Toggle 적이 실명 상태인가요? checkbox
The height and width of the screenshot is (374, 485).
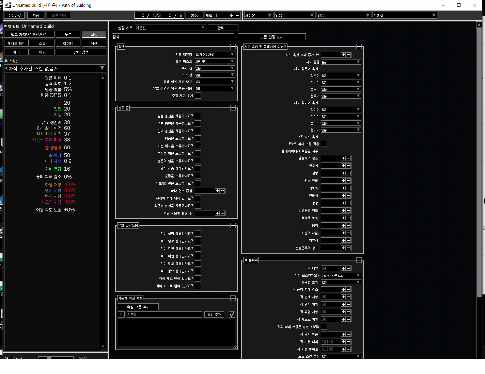pos(198,234)
